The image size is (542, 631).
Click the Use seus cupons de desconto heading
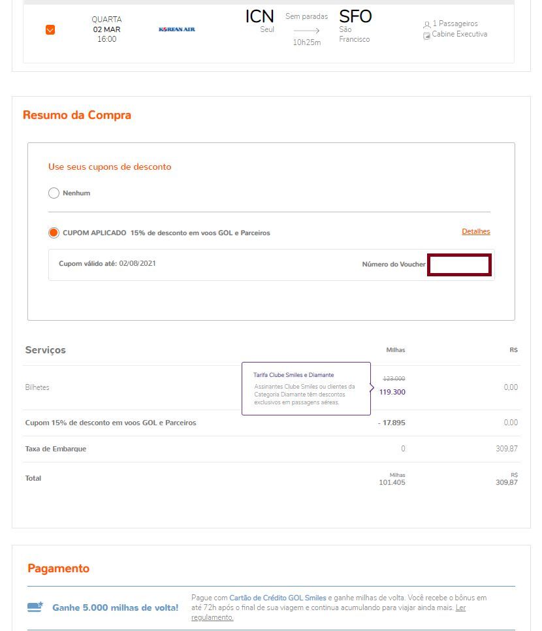(x=110, y=167)
